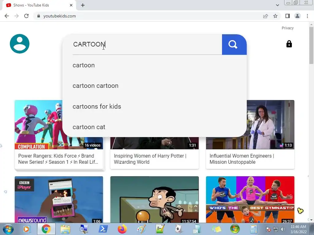This screenshot has width=314, height=235.
Task: Click the page vertical scrollbar thumb
Action: click(311, 46)
